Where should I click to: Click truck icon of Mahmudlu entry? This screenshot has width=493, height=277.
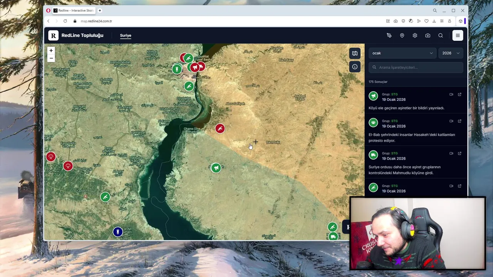tap(373, 155)
